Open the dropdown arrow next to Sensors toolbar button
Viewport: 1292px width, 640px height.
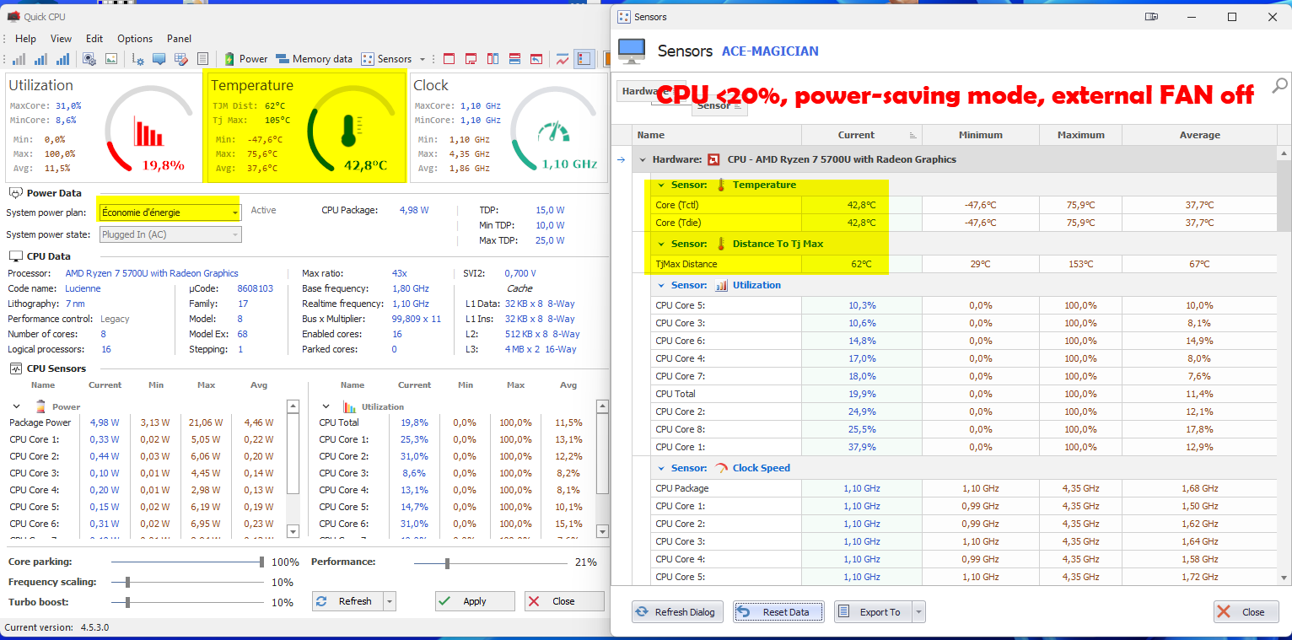[x=423, y=59]
